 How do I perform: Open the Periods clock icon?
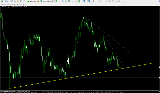pos(84,1)
